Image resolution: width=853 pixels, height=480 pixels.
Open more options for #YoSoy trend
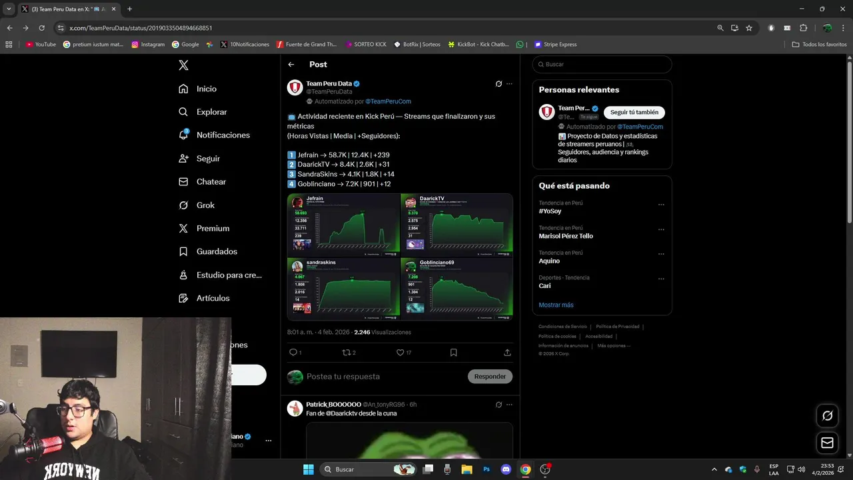[x=661, y=205]
